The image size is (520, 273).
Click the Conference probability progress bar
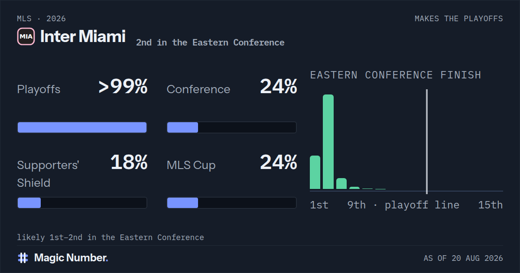pyautogui.click(x=231, y=127)
